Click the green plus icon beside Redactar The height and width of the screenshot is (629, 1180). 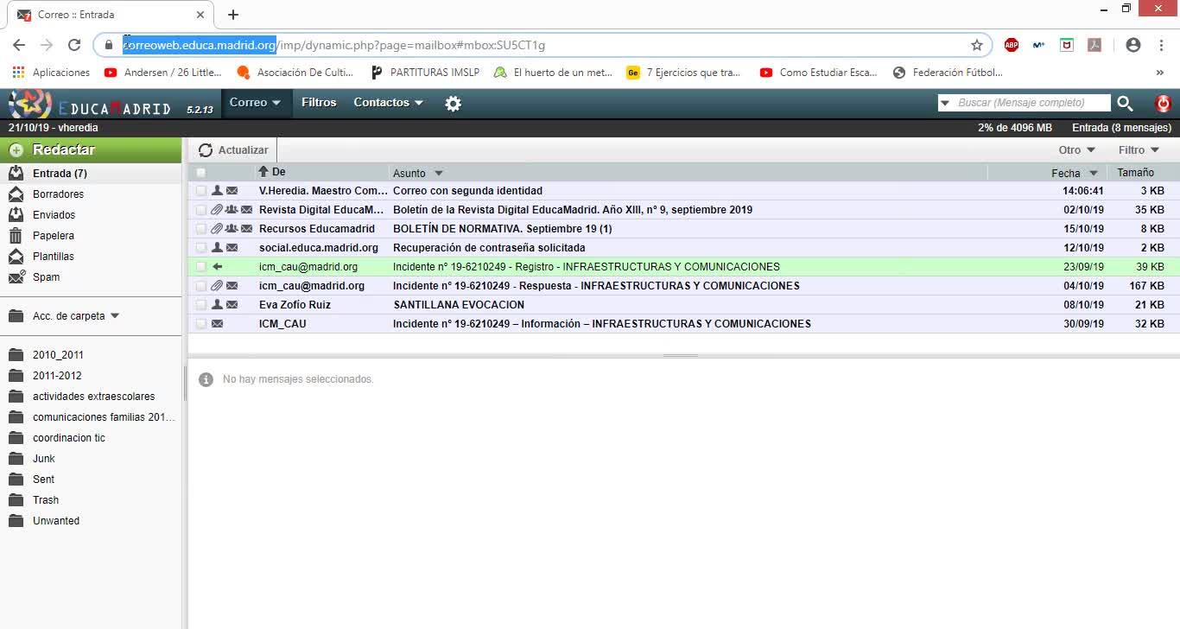tap(16, 150)
